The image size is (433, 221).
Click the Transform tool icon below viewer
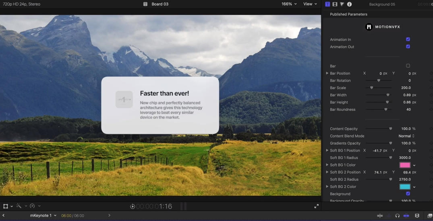pos(6,206)
